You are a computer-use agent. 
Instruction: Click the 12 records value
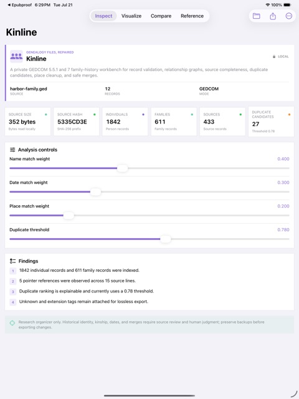(x=108, y=89)
